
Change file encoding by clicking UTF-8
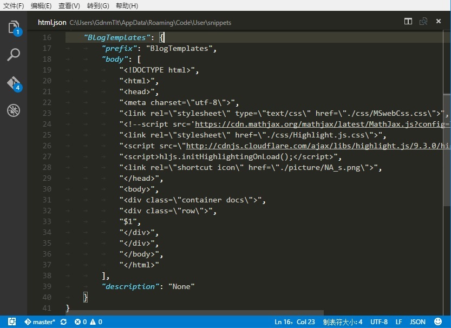pyautogui.click(x=379, y=321)
